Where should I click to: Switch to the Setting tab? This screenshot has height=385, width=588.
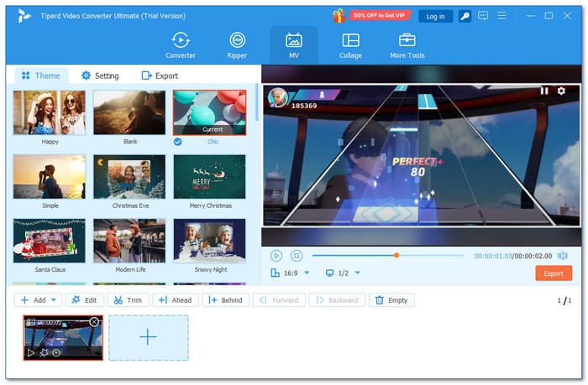[x=100, y=75]
